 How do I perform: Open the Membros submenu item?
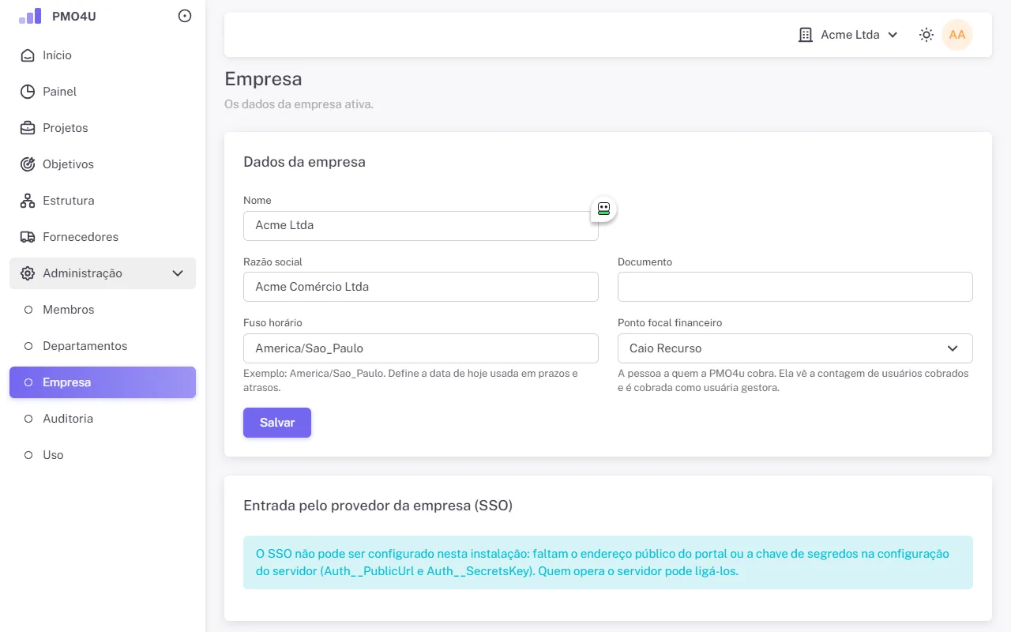pos(103,310)
